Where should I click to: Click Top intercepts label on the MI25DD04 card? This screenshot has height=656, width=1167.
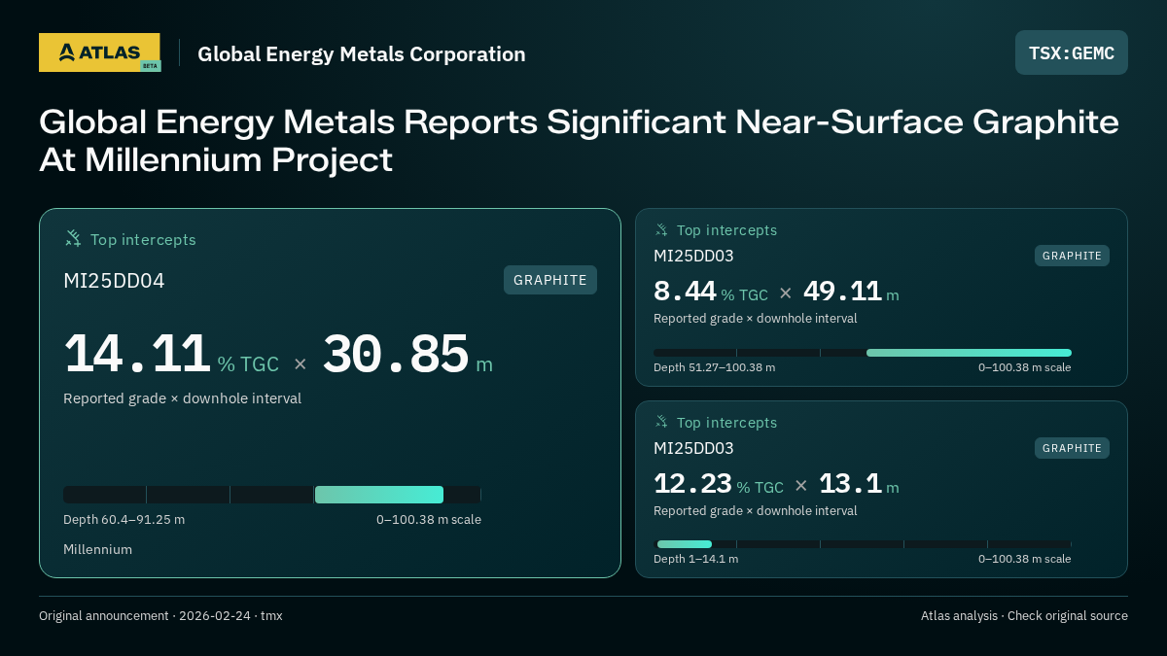(143, 239)
